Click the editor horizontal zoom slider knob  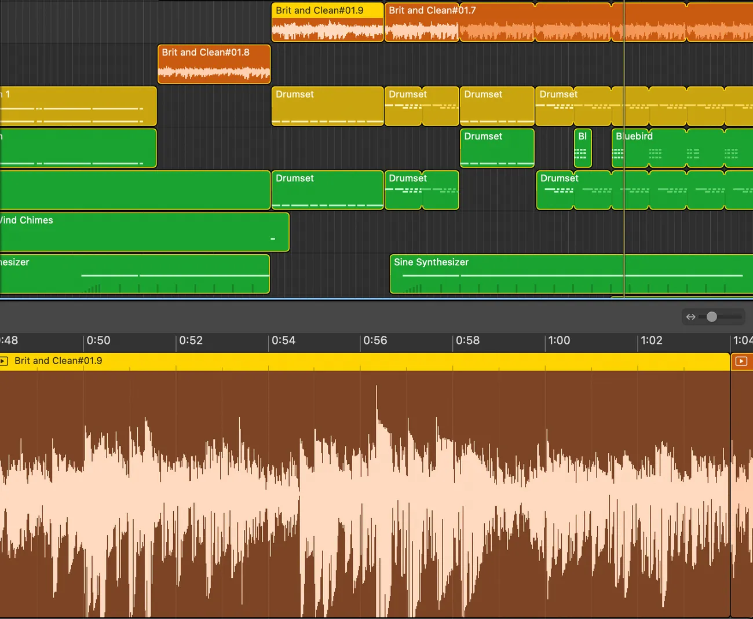pyautogui.click(x=712, y=317)
